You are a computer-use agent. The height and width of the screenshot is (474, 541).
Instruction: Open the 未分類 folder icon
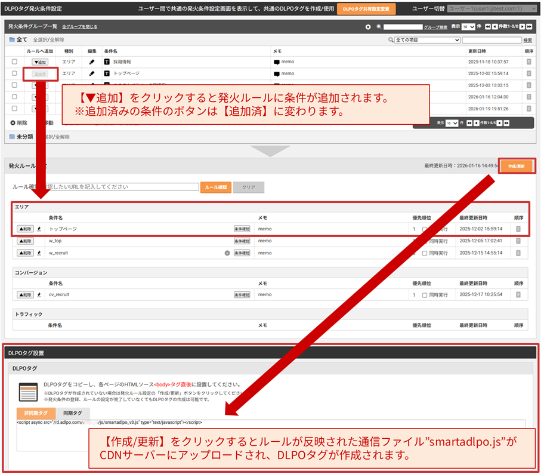point(12,137)
